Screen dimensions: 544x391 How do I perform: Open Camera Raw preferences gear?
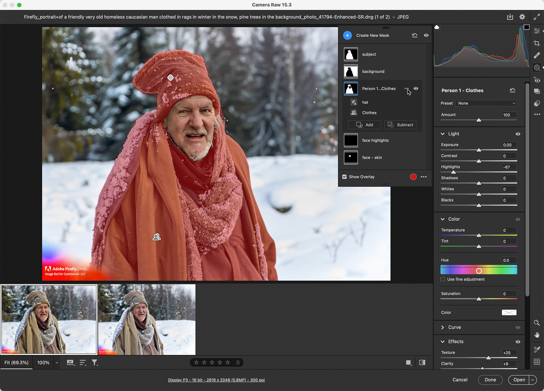point(522,17)
